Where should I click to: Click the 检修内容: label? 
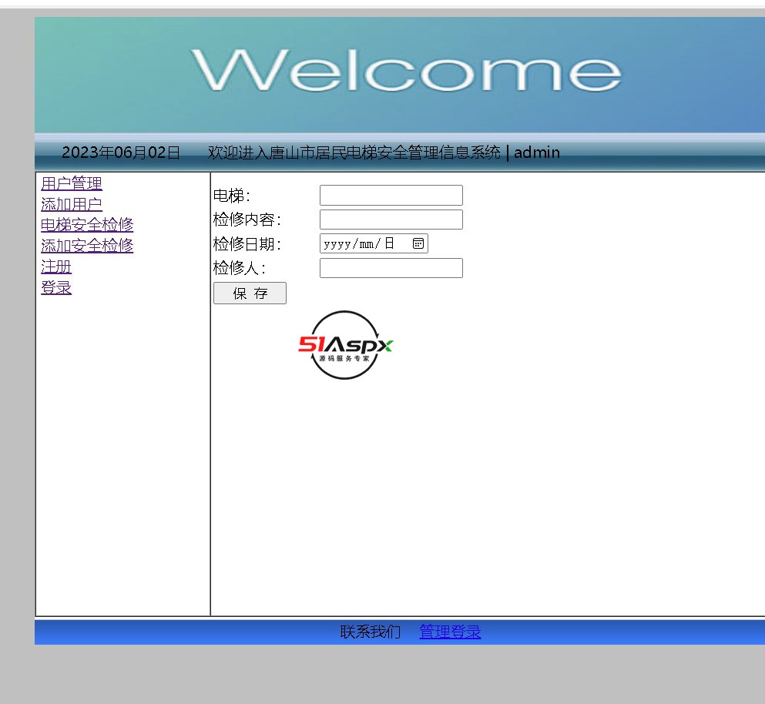tap(247, 220)
